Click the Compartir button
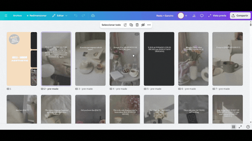This screenshot has width=252, height=141. click(x=240, y=16)
